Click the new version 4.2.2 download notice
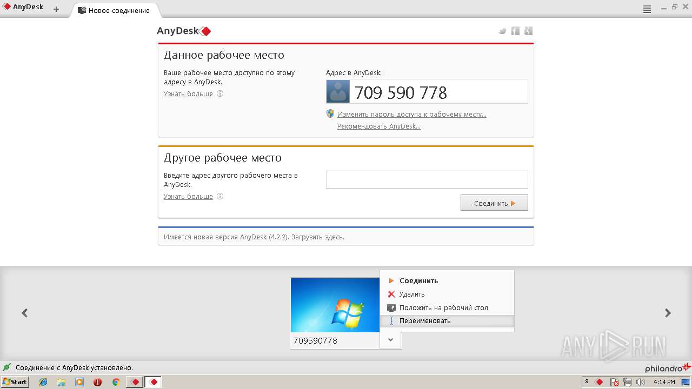Image resolution: width=692 pixels, height=389 pixels. tap(254, 237)
